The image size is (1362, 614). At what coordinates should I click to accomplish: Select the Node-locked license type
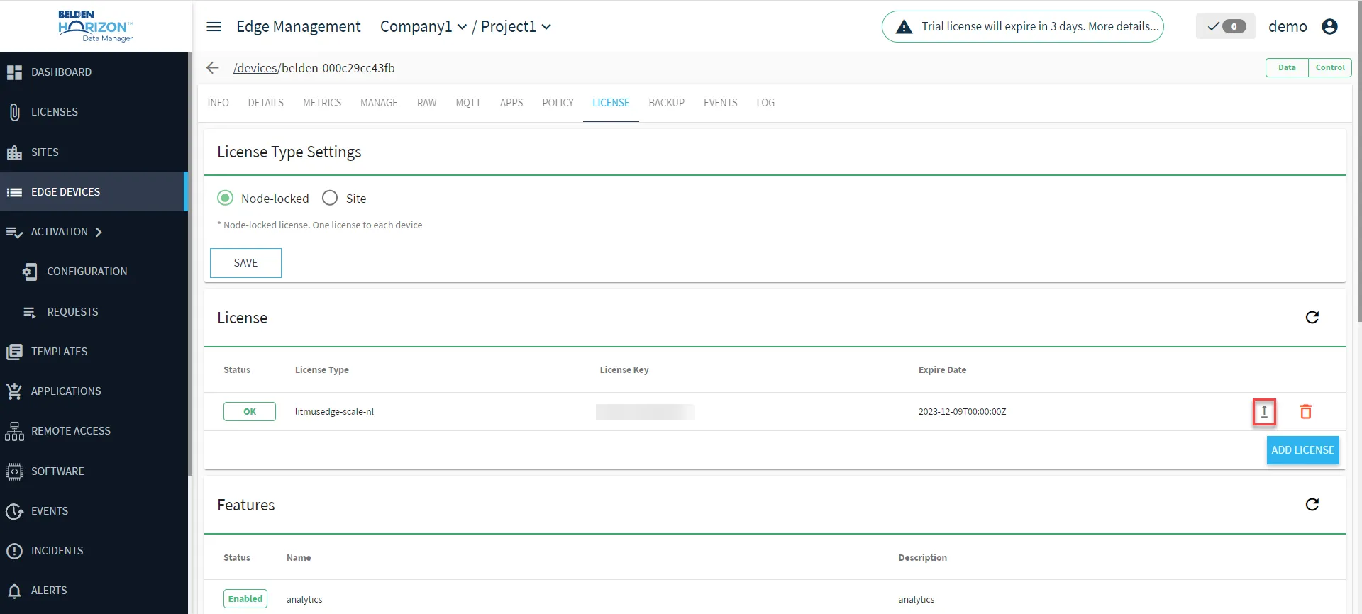(x=225, y=199)
